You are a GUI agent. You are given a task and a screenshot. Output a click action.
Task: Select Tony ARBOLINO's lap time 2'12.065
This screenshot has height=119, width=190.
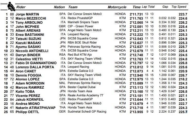tap(136, 23)
